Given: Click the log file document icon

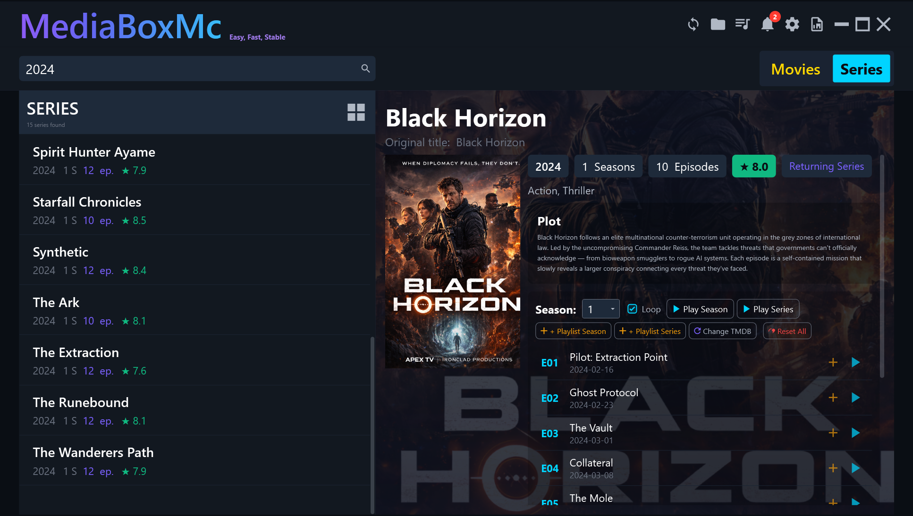Looking at the screenshot, I should (817, 25).
